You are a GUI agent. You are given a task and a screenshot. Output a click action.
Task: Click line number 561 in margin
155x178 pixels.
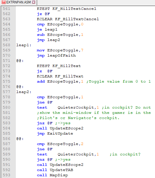click(x=6, y=9)
